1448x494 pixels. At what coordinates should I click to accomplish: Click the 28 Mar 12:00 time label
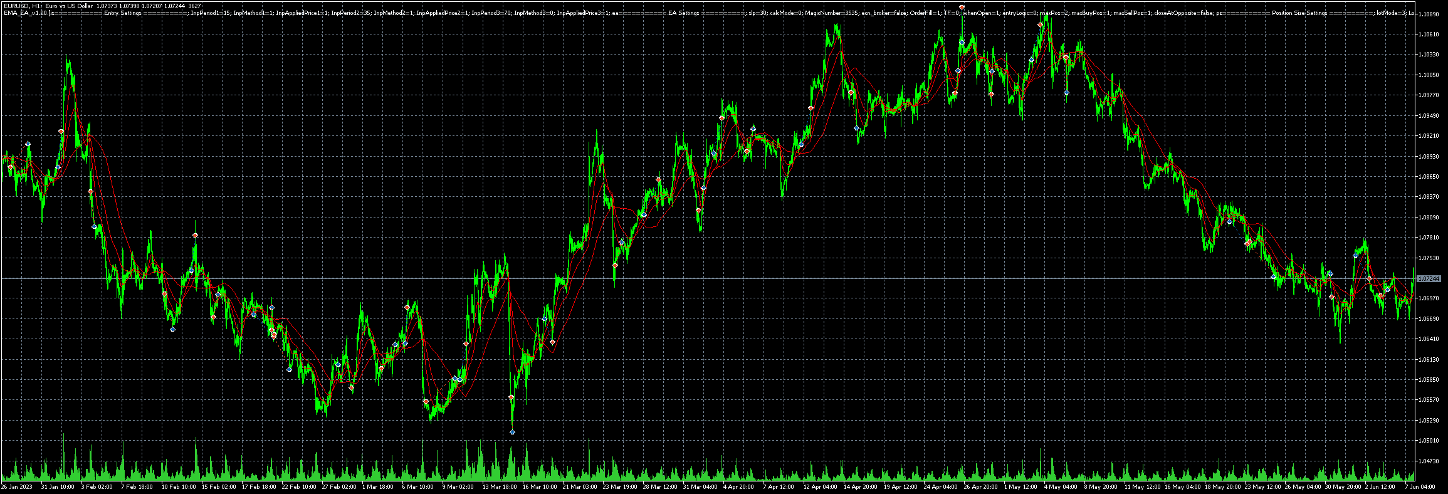point(659,487)
